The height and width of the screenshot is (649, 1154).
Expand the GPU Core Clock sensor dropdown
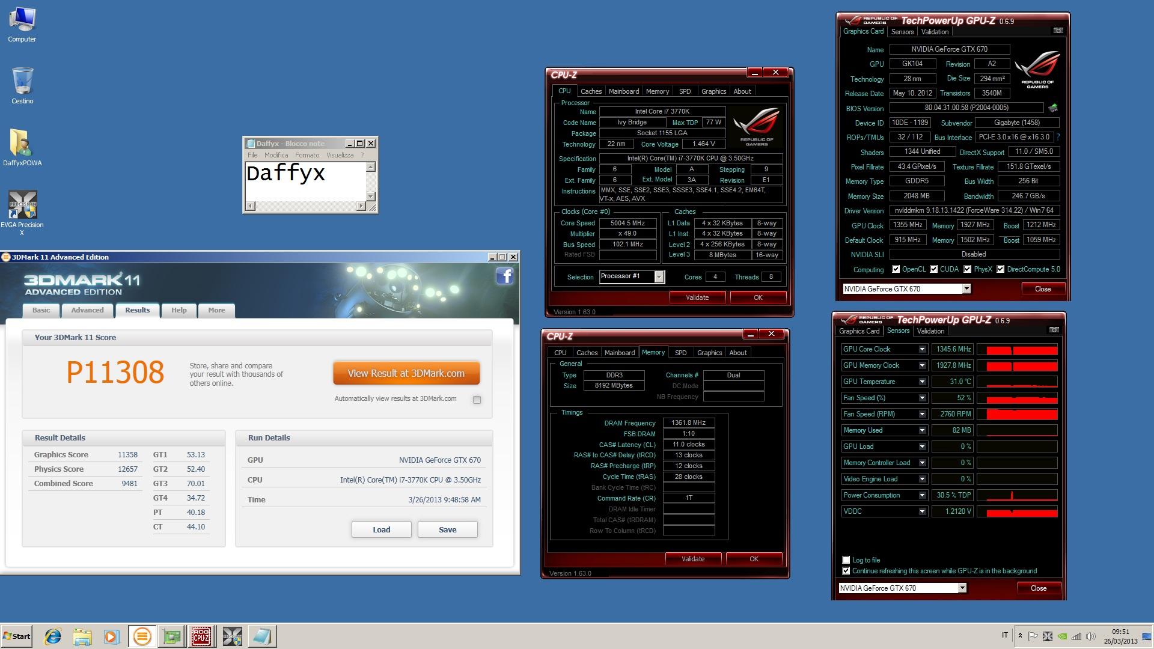coord(922,349)
